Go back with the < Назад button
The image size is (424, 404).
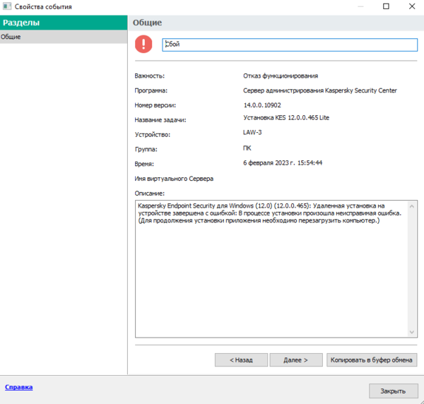tap(241, 360)
